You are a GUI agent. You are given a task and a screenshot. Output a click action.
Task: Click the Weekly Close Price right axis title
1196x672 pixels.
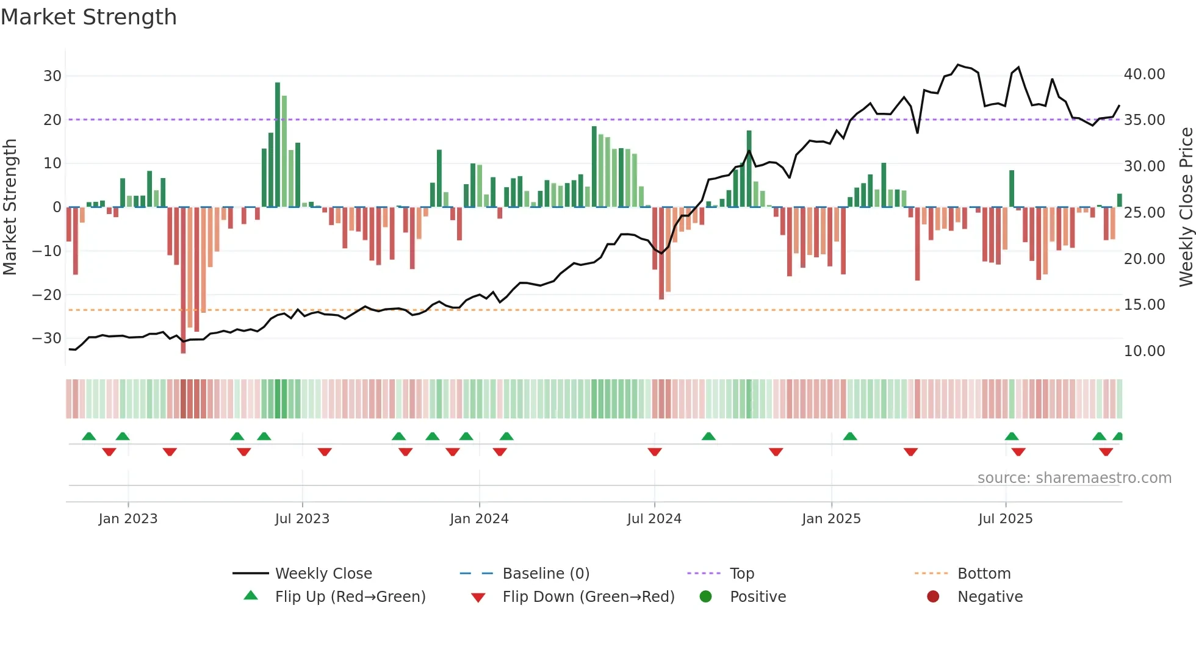tap(1186, 207)
